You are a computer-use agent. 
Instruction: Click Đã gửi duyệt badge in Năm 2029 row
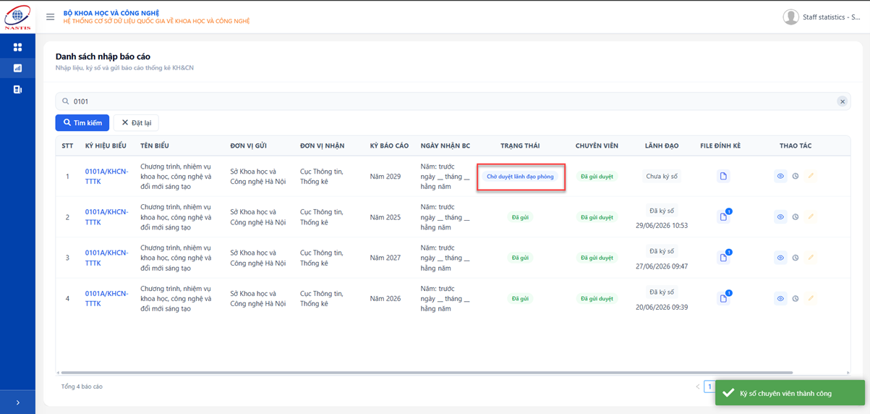click(x=597, y=177)
